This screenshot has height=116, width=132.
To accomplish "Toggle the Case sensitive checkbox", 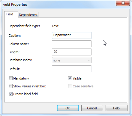I will (70, 86).
